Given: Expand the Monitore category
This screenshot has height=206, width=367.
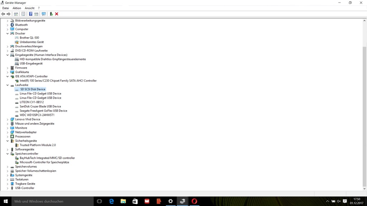Looking at the screenshot, I should (8, 128).
